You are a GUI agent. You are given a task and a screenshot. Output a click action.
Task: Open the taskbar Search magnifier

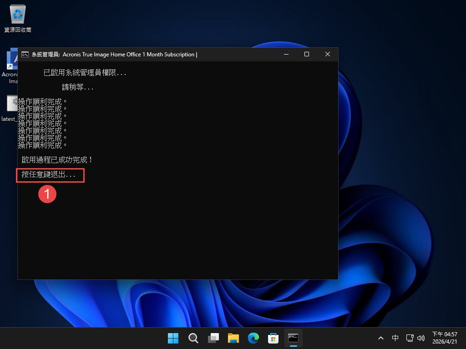[x=193, y=338]
